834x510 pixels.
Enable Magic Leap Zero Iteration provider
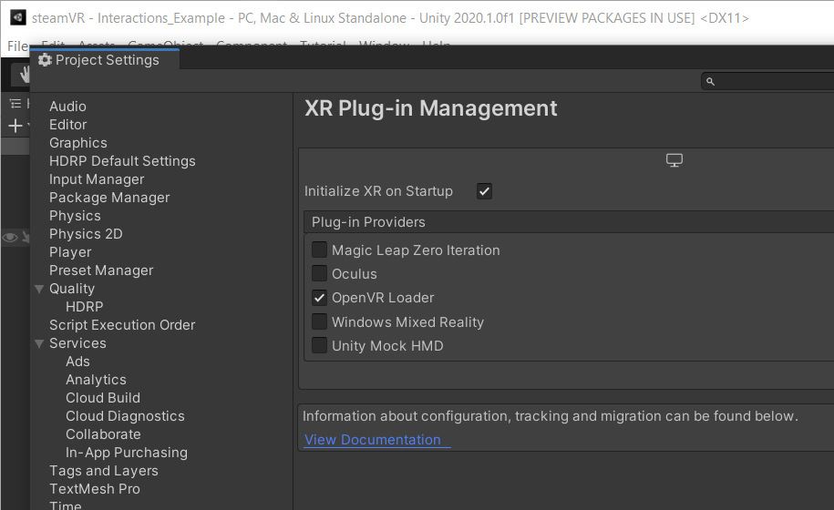(x=319, y=250)
